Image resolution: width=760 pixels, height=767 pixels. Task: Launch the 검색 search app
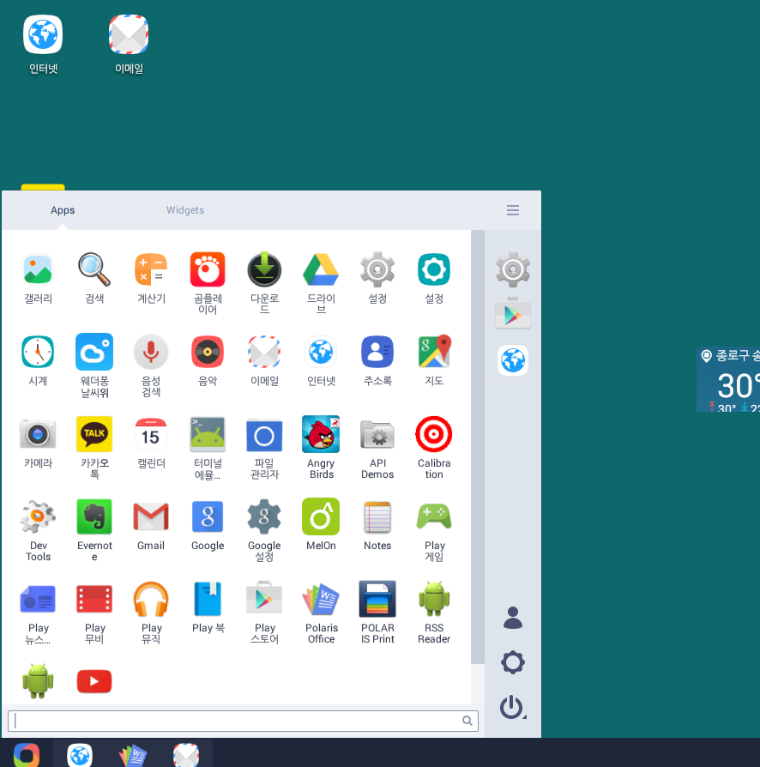[x=94, y=269]
